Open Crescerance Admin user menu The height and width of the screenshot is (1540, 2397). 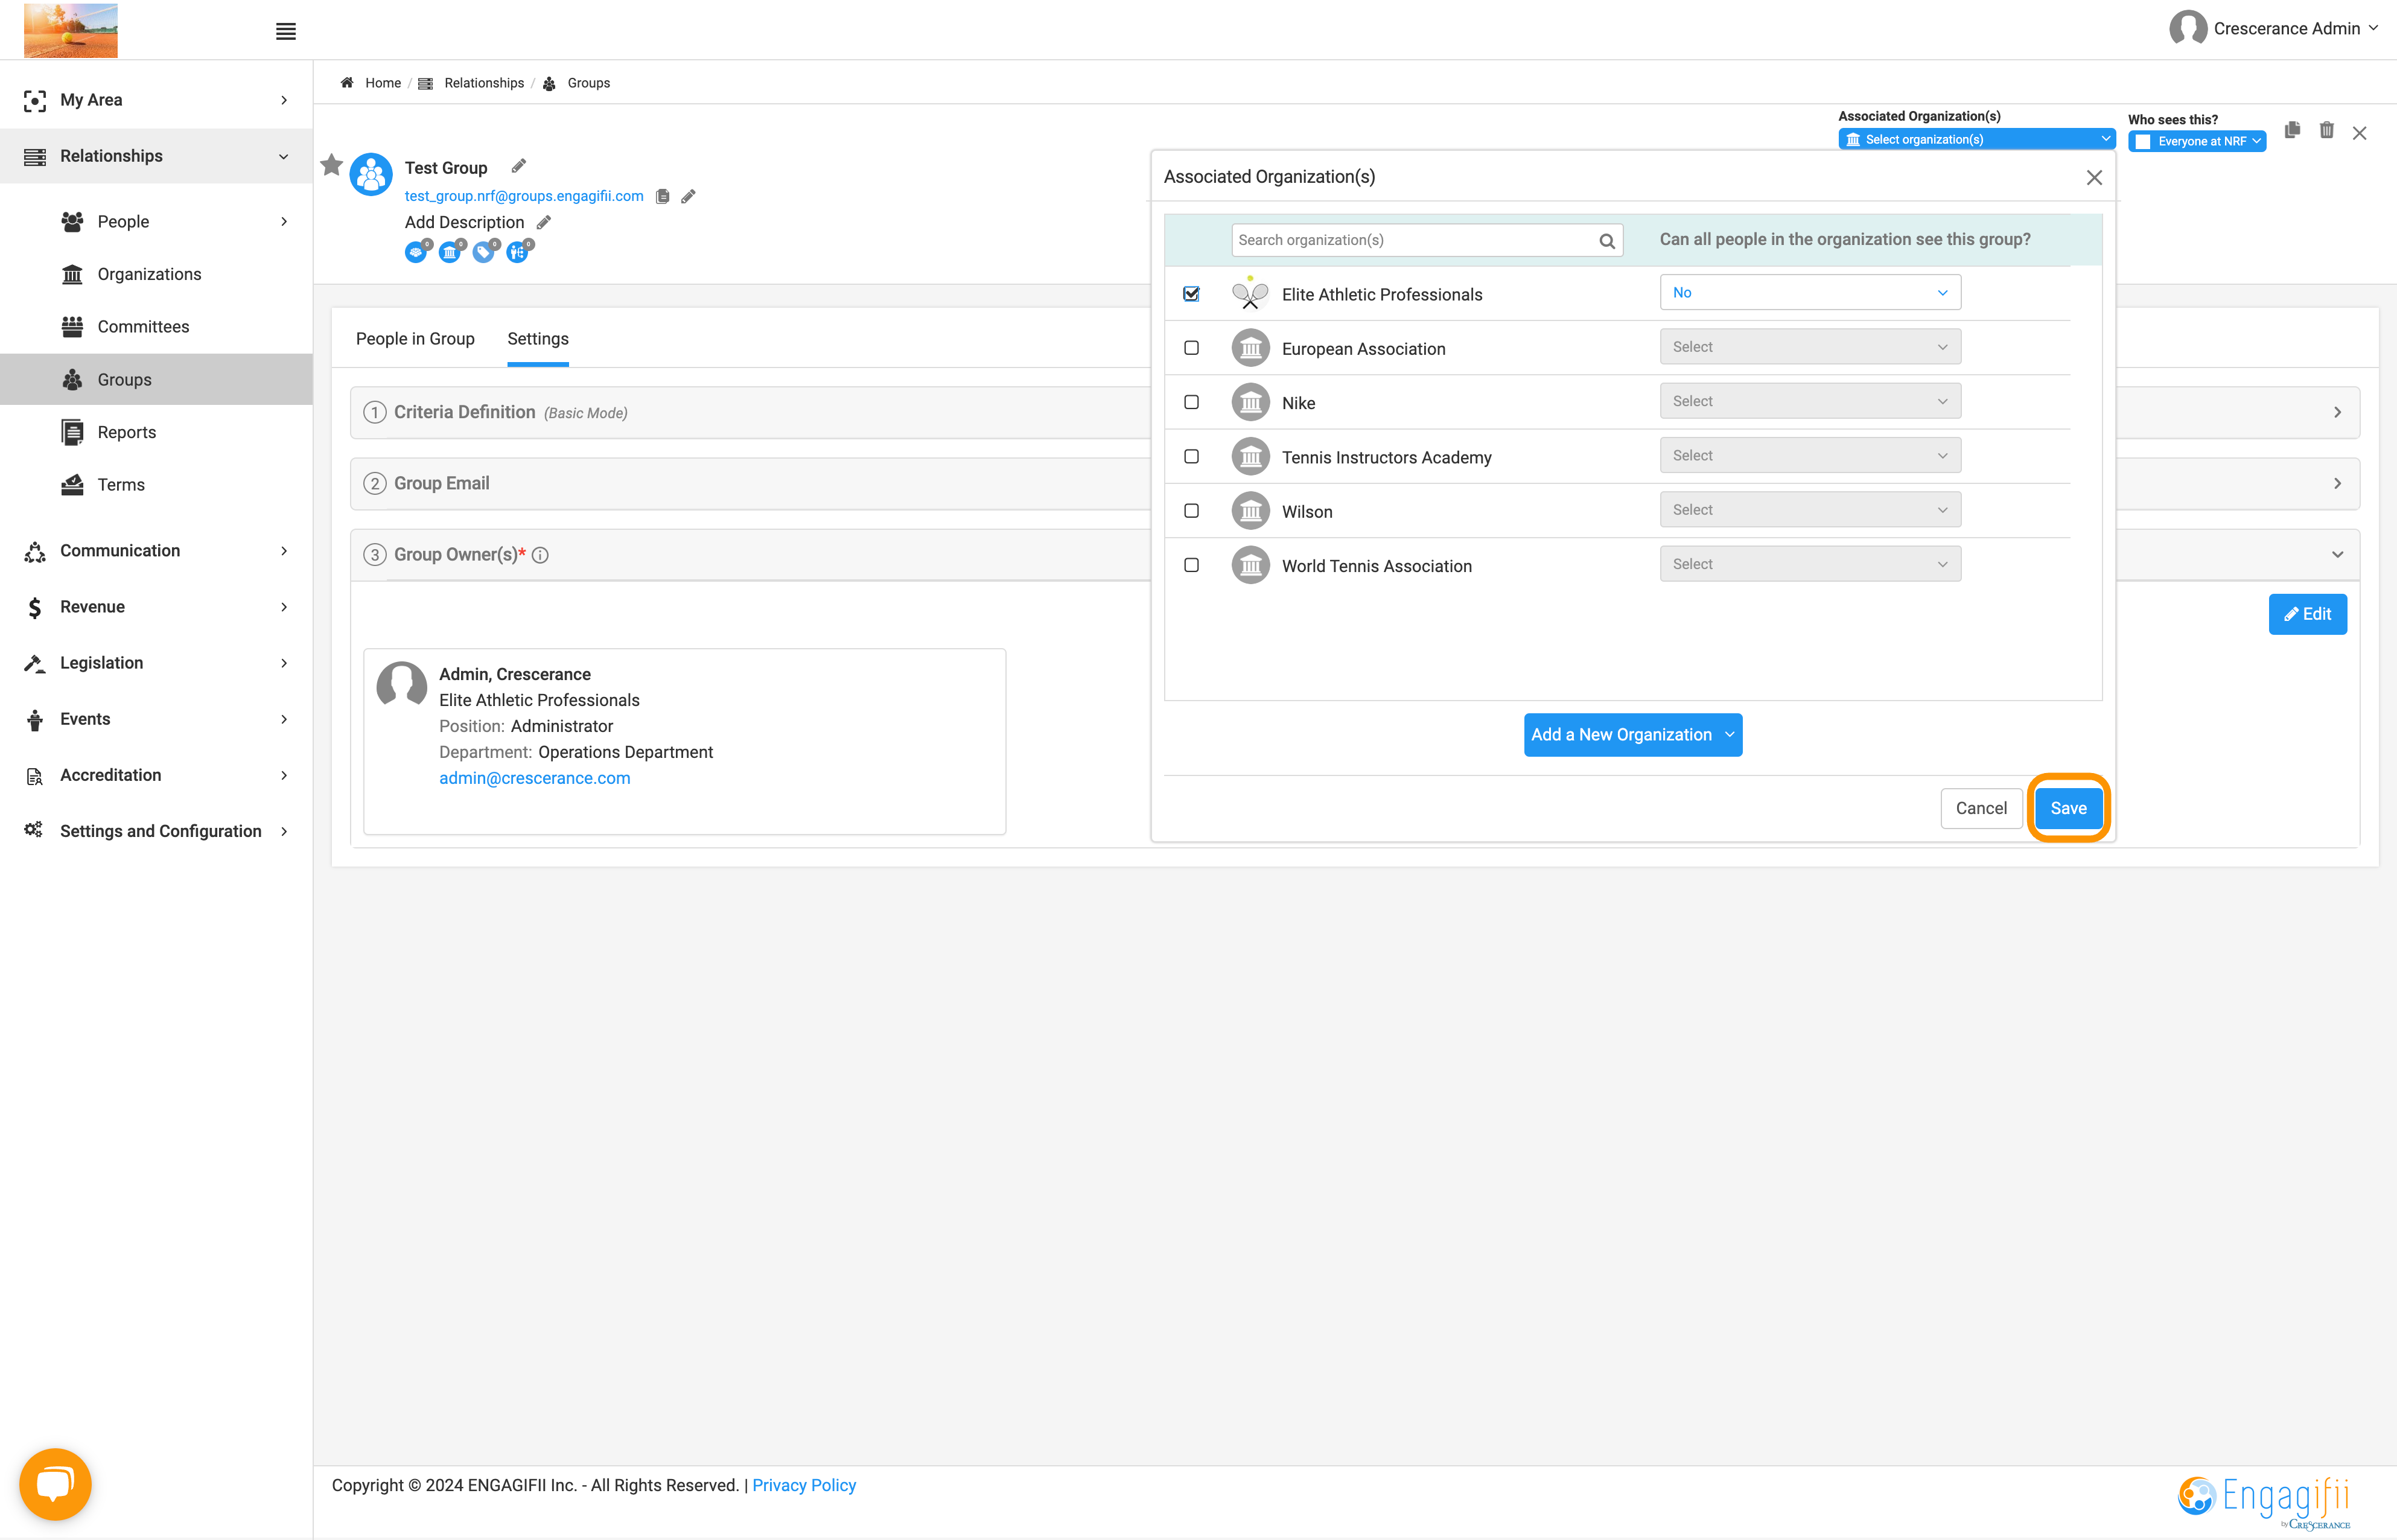point(2273,29)
